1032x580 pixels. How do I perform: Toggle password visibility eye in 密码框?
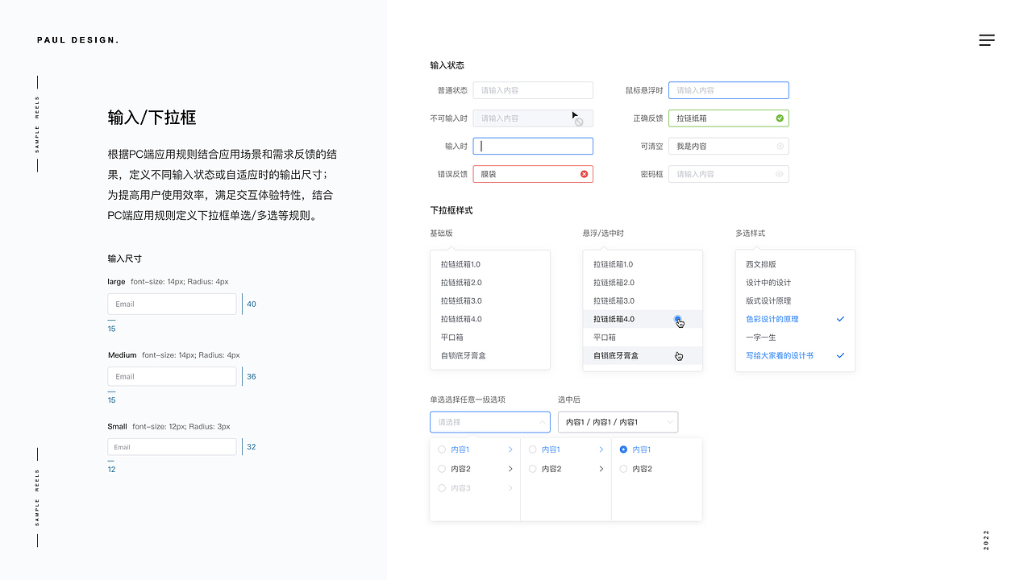tap(780, 174)
